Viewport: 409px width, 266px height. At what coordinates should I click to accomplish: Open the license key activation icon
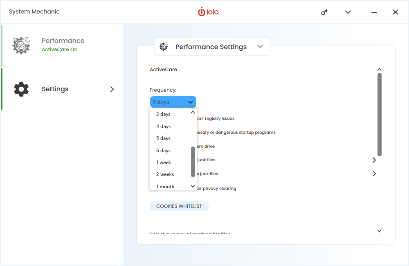tap(324, 12)
